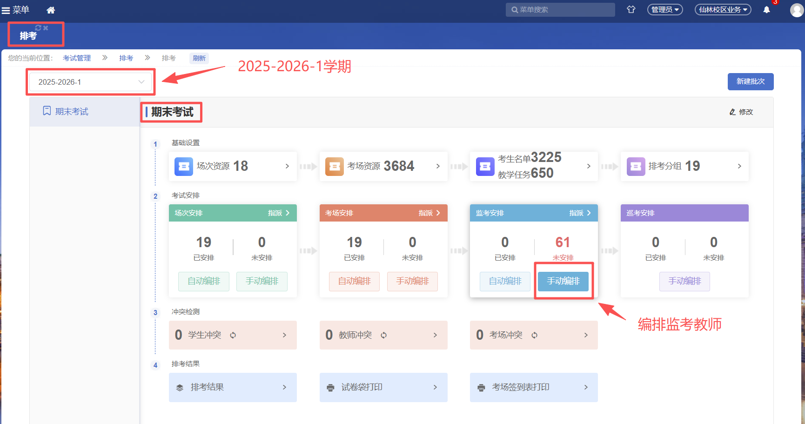Click 修改 edit link
Screen dimensions: 805x424
point(741,112)
